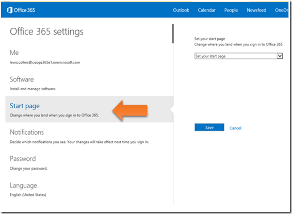Go to Calendar in the top bar
292x214 pixels.
206,10
